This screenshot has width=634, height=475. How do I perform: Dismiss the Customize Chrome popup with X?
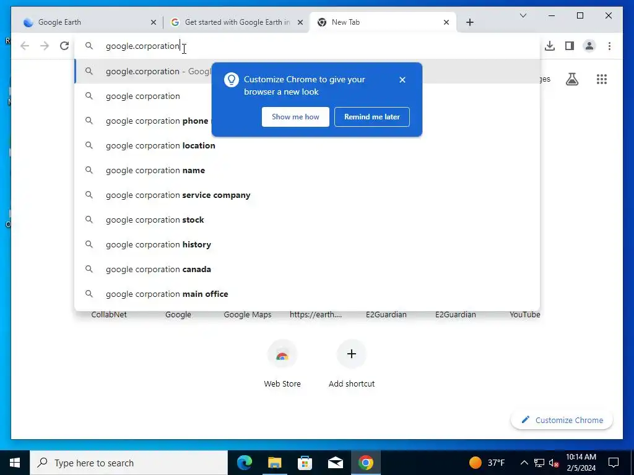(x=402, y=80)
